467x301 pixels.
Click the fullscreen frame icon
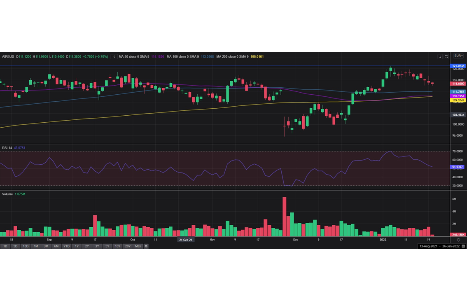coord(446,56)
